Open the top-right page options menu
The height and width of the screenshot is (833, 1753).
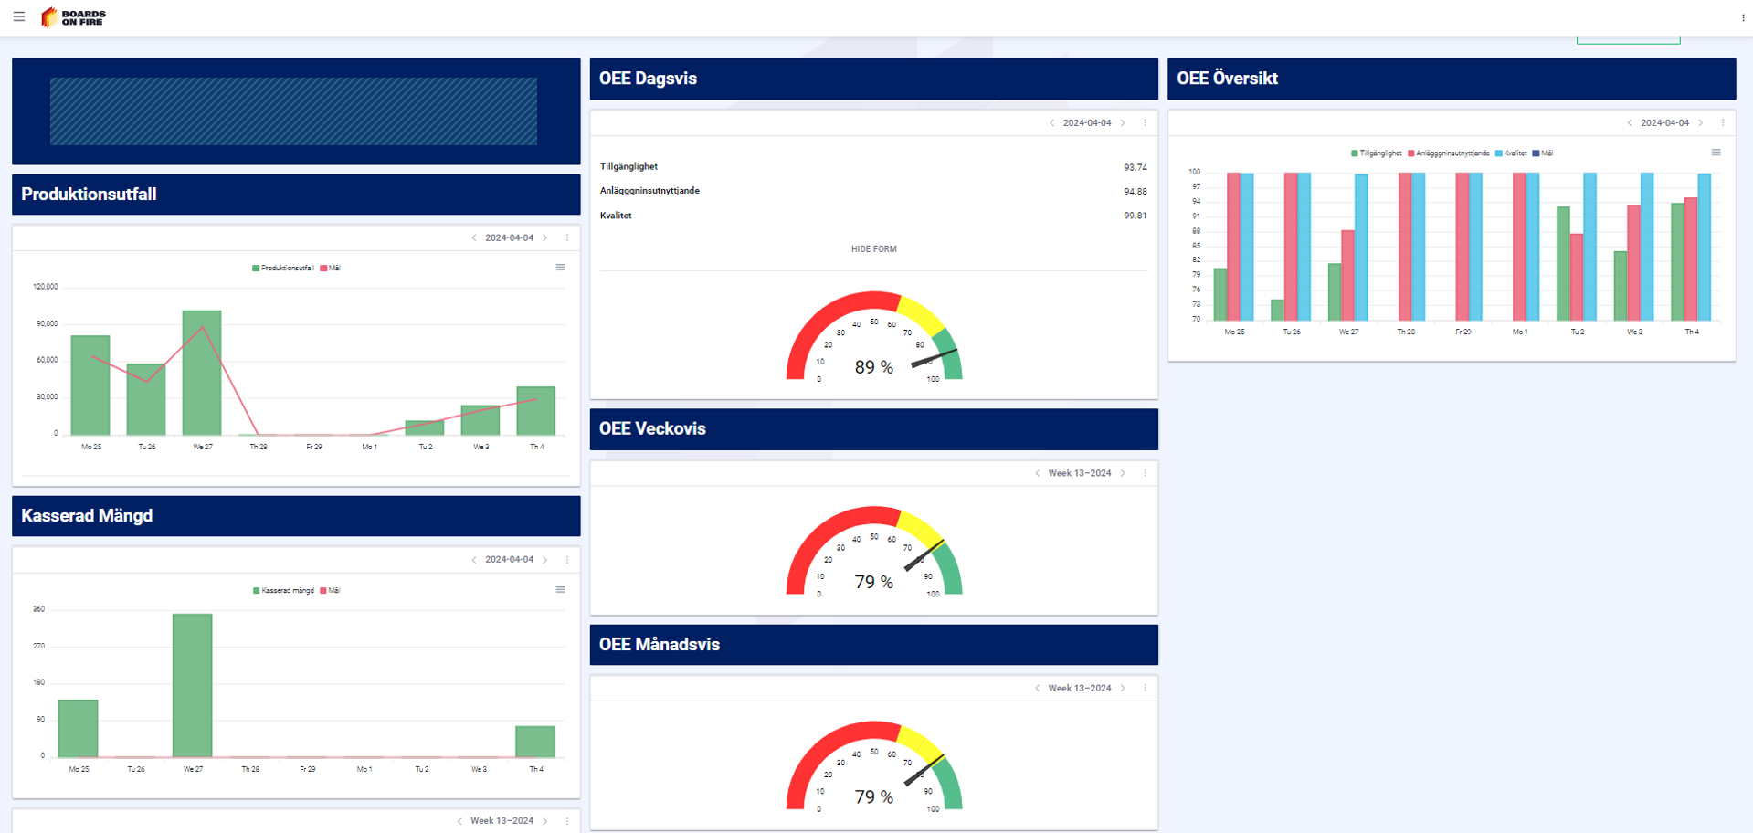pos(1743,17)
